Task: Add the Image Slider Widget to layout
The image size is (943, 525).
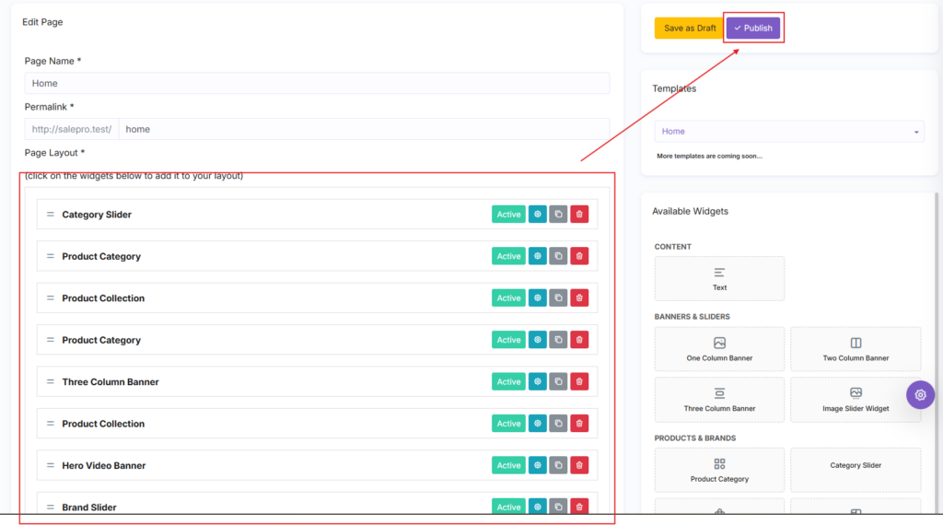Action: click(x=856, y=400)
